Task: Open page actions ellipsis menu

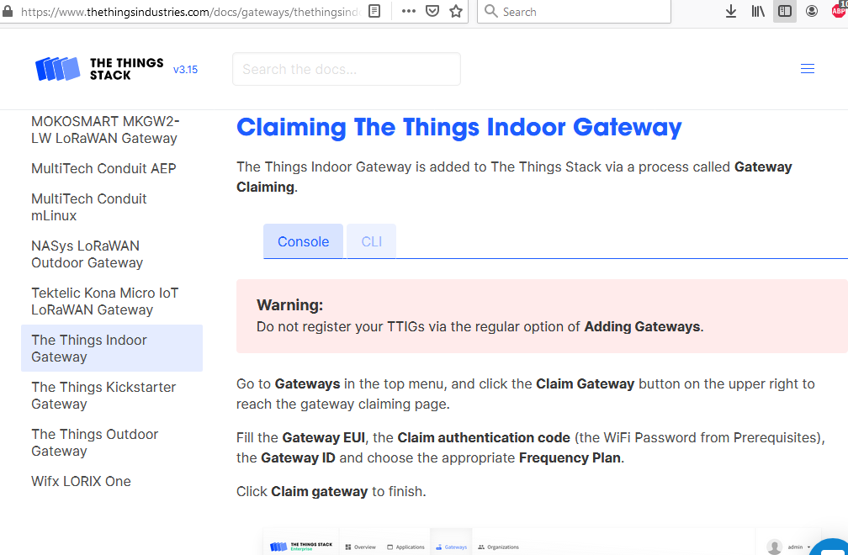Action: 409,12
